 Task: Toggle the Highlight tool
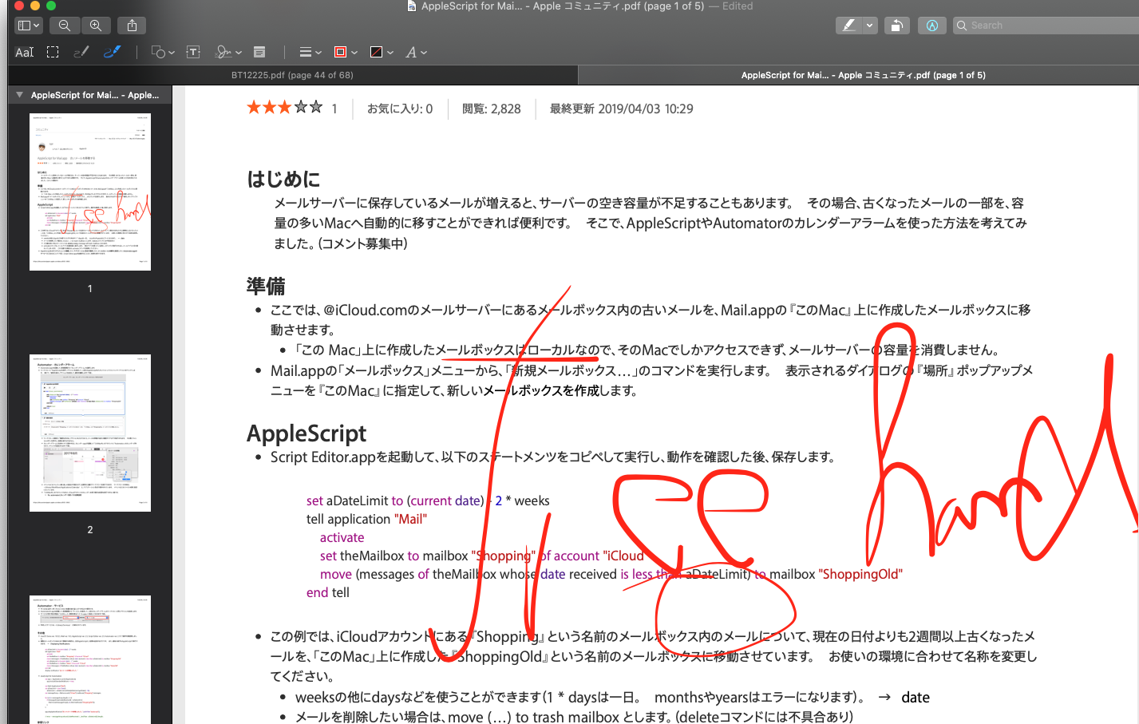pos(848,26)
